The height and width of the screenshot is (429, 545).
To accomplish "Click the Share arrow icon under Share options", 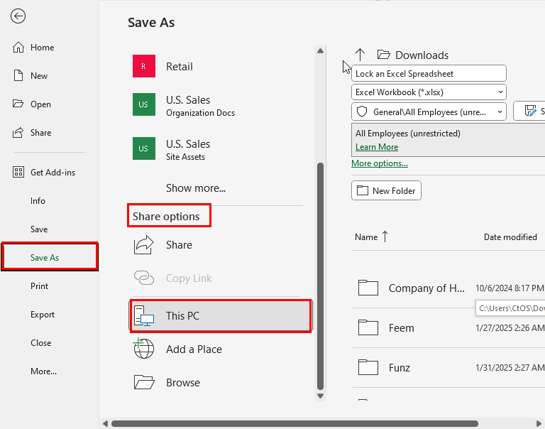I will (x=144, y=245).
